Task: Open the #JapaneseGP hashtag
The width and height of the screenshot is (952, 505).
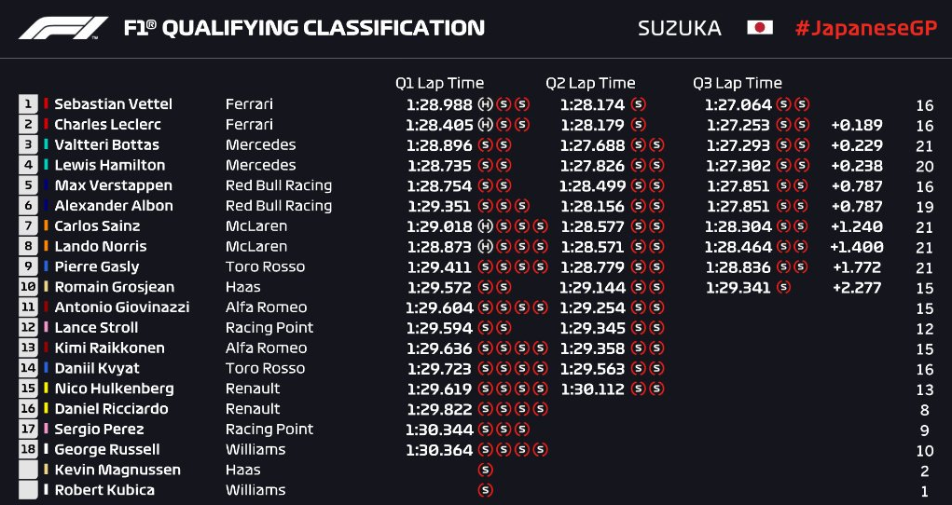Action: [862, 28]
